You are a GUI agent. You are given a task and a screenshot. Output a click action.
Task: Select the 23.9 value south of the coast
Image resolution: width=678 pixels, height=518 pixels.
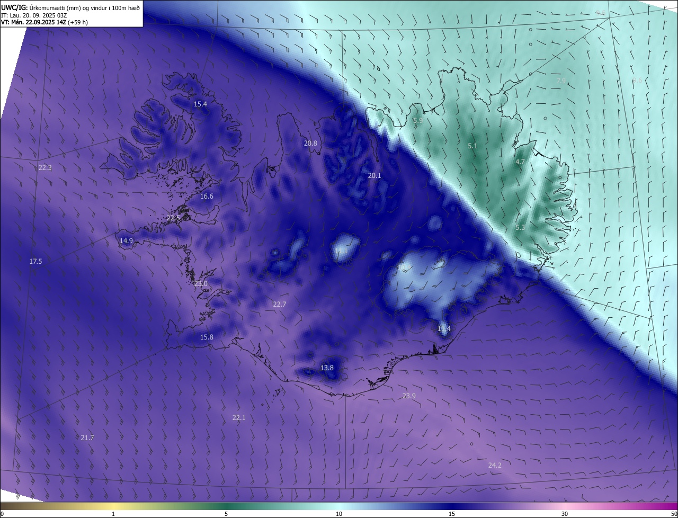pyautogui.click(x=409, y=396)
